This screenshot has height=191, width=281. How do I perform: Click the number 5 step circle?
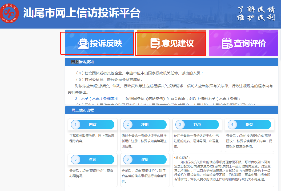(x=76, y=160)
